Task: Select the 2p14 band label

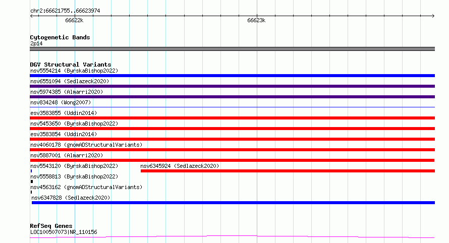Action: [36, 43]
